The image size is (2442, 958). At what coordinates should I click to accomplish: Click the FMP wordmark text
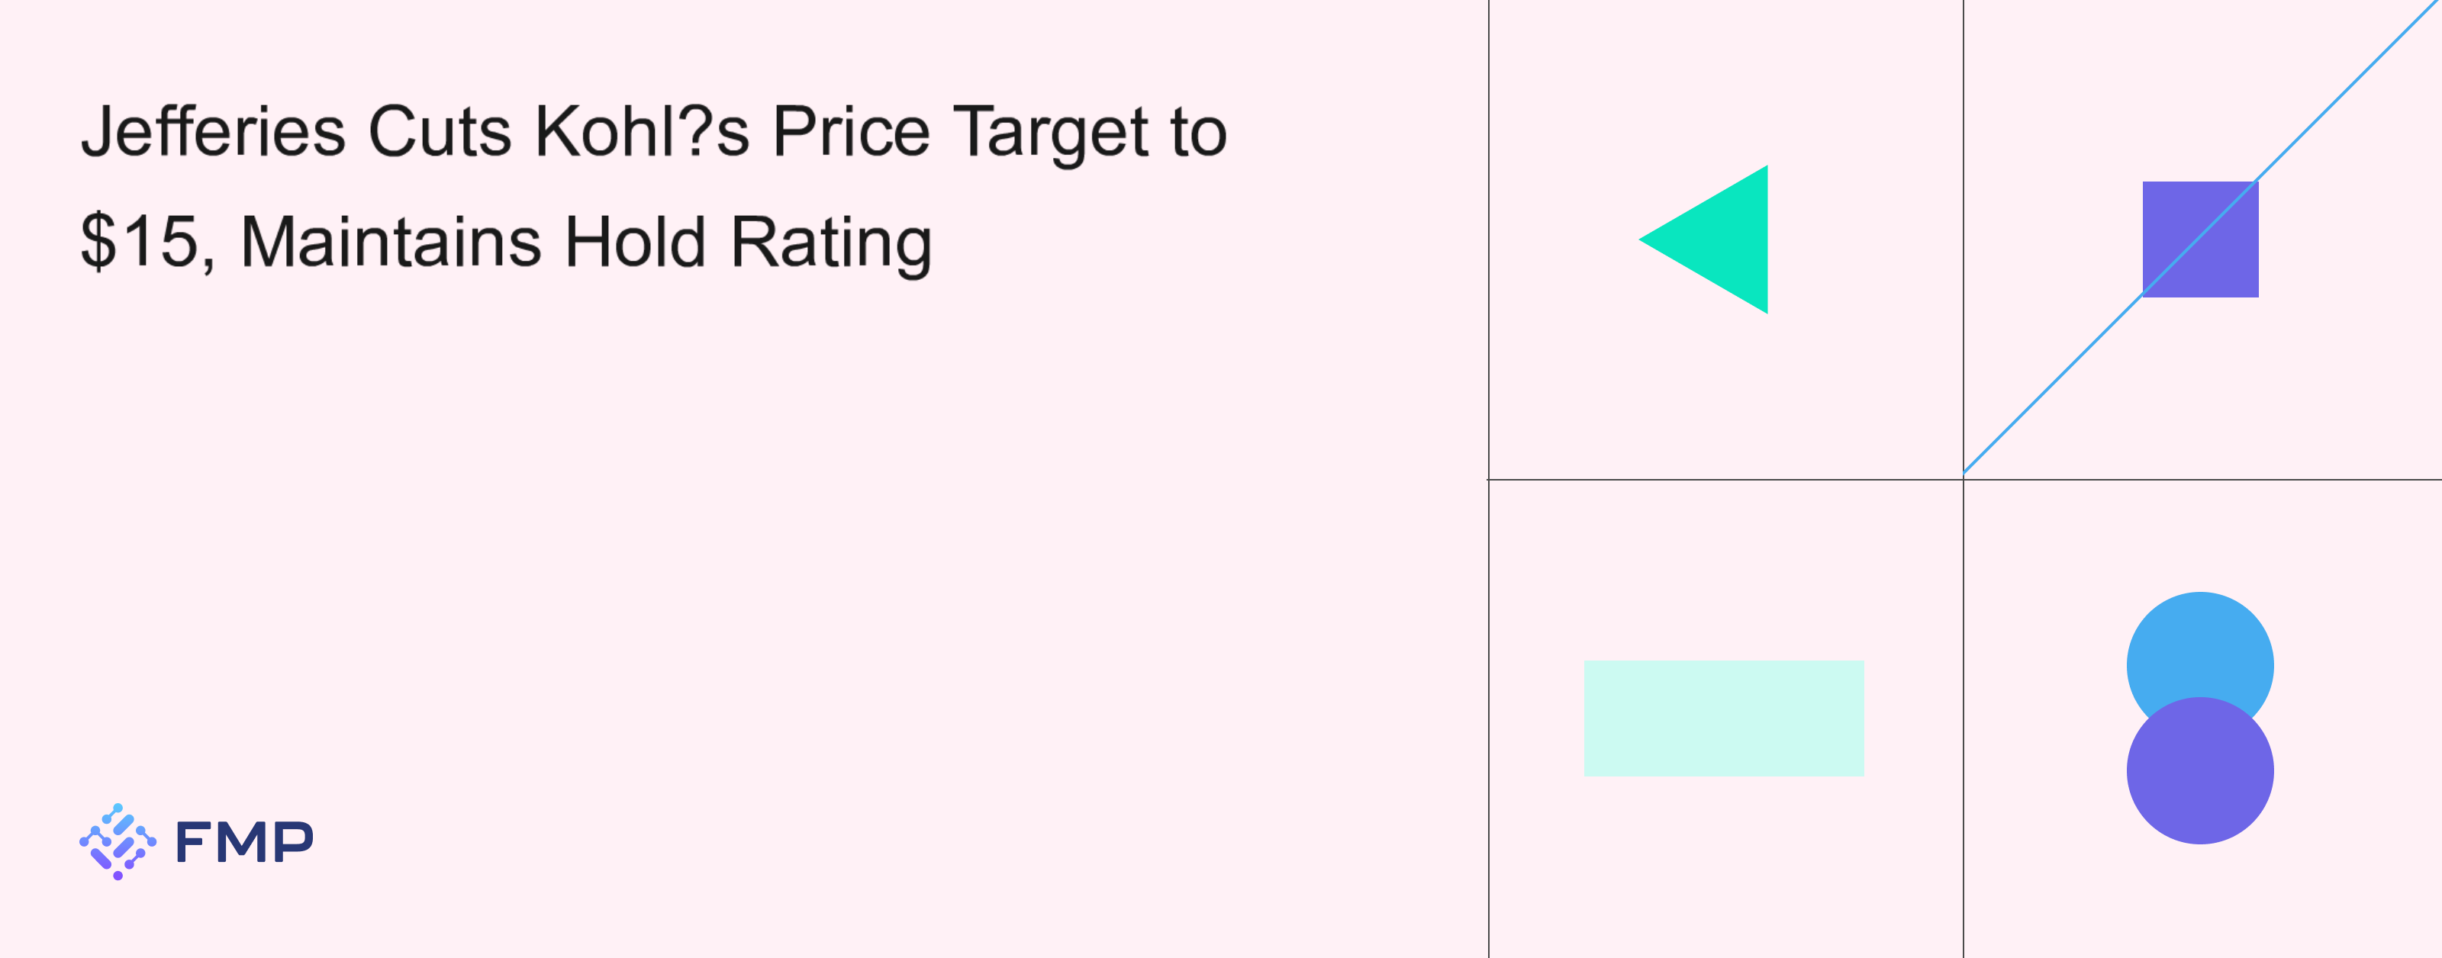tap(244, 841)
